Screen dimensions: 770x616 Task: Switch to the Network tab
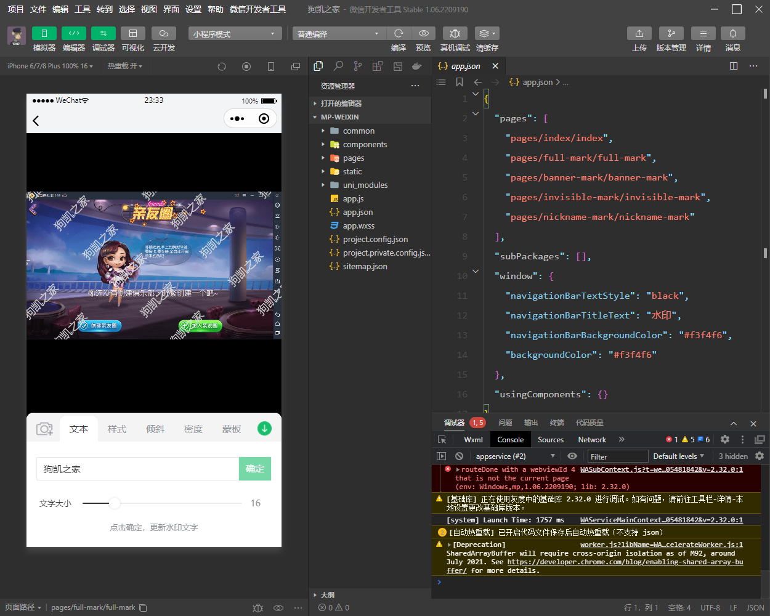pyautogui.click(x=592, y=439)
